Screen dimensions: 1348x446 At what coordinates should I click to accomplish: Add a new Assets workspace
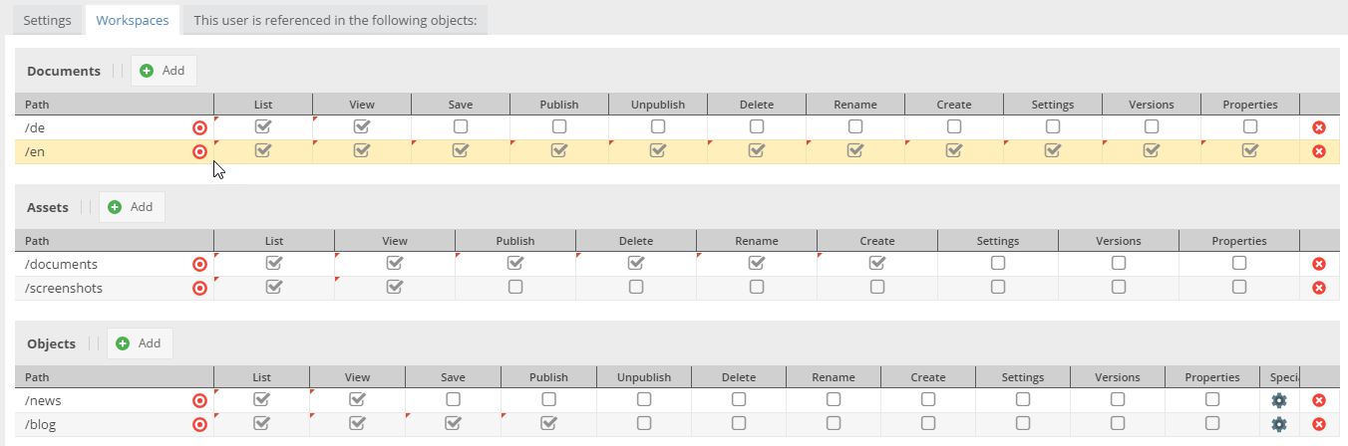point(131,207)
